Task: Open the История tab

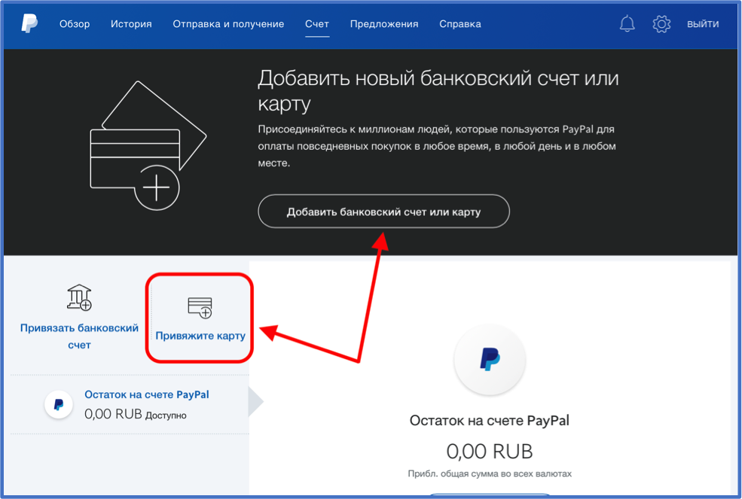Action: 131,24
